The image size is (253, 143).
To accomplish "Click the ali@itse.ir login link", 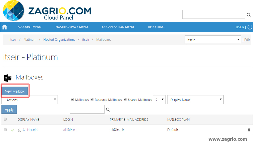I will pos(70,130).
